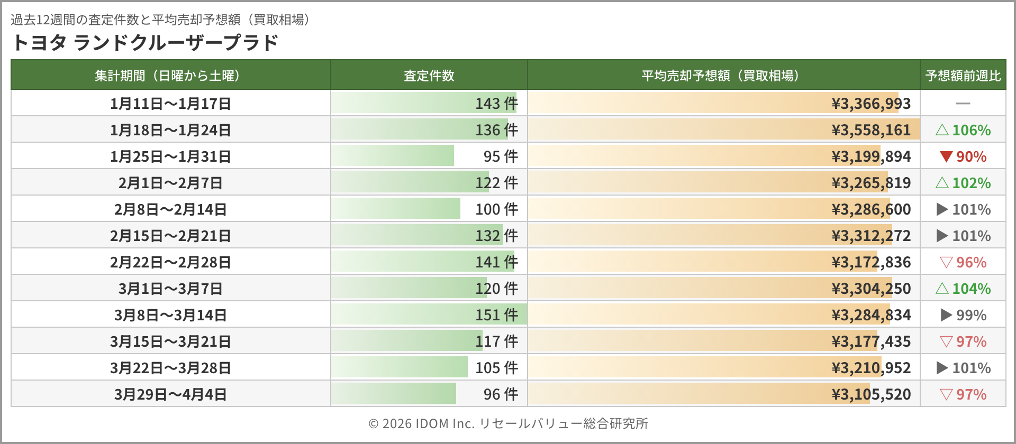Image resolution: width=1016 pixels, height=444 pixels.
Task: Click the gray right arrow beside 99%
Action: [946, 315]
